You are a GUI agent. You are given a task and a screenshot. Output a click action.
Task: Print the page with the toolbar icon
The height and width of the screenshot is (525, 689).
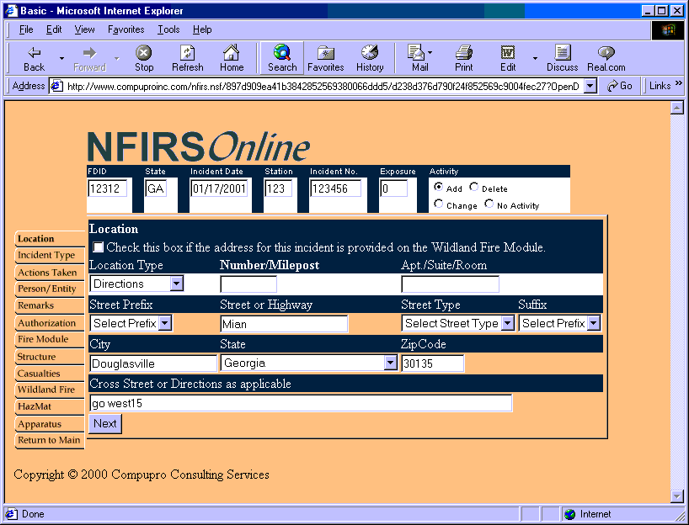click(463, 53)
